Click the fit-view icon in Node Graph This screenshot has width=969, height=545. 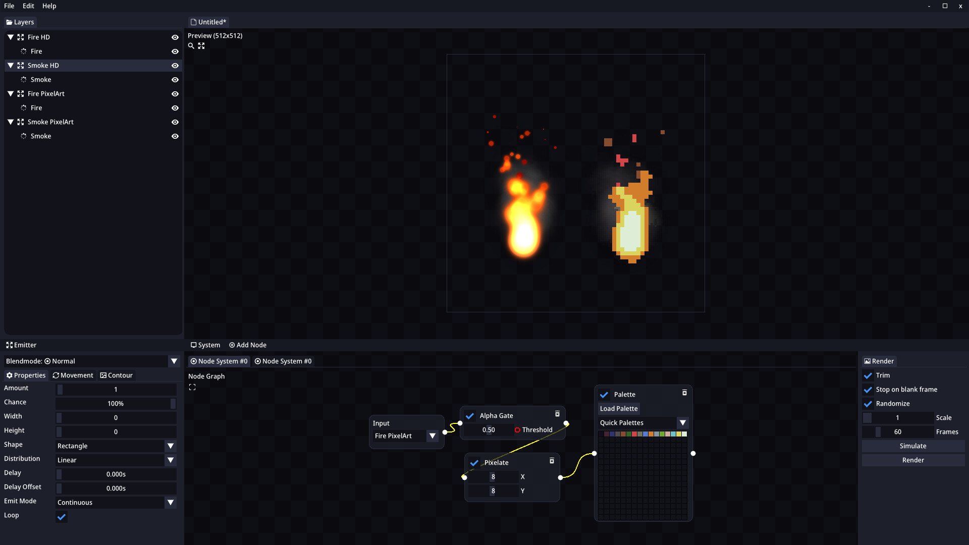point(192,387)
